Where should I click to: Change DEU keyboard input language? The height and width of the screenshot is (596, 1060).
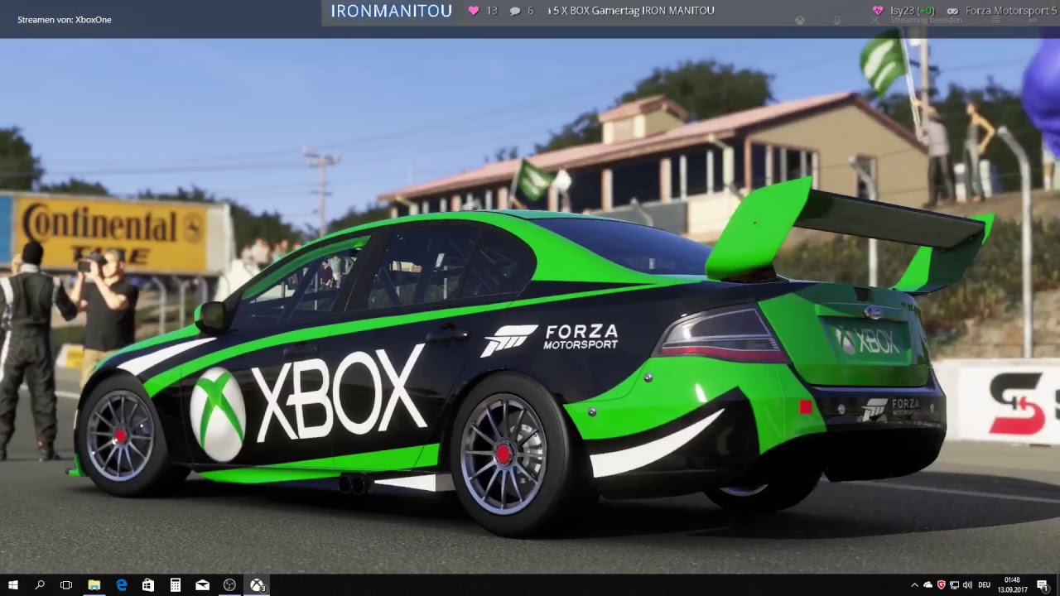coord(985,585)
